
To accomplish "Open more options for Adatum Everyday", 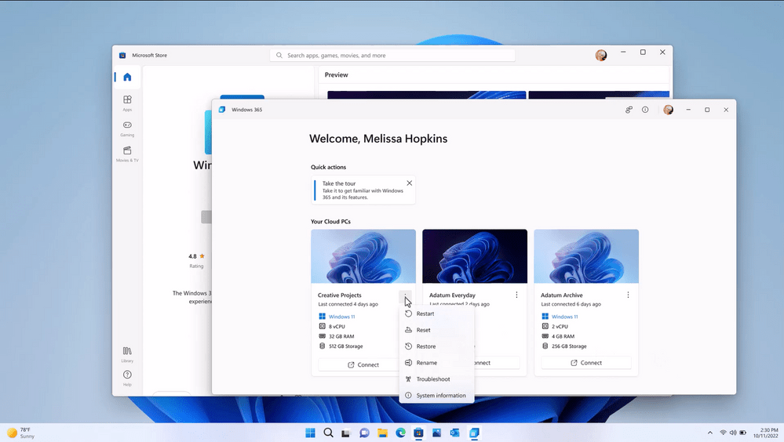I will pos(516,295).
